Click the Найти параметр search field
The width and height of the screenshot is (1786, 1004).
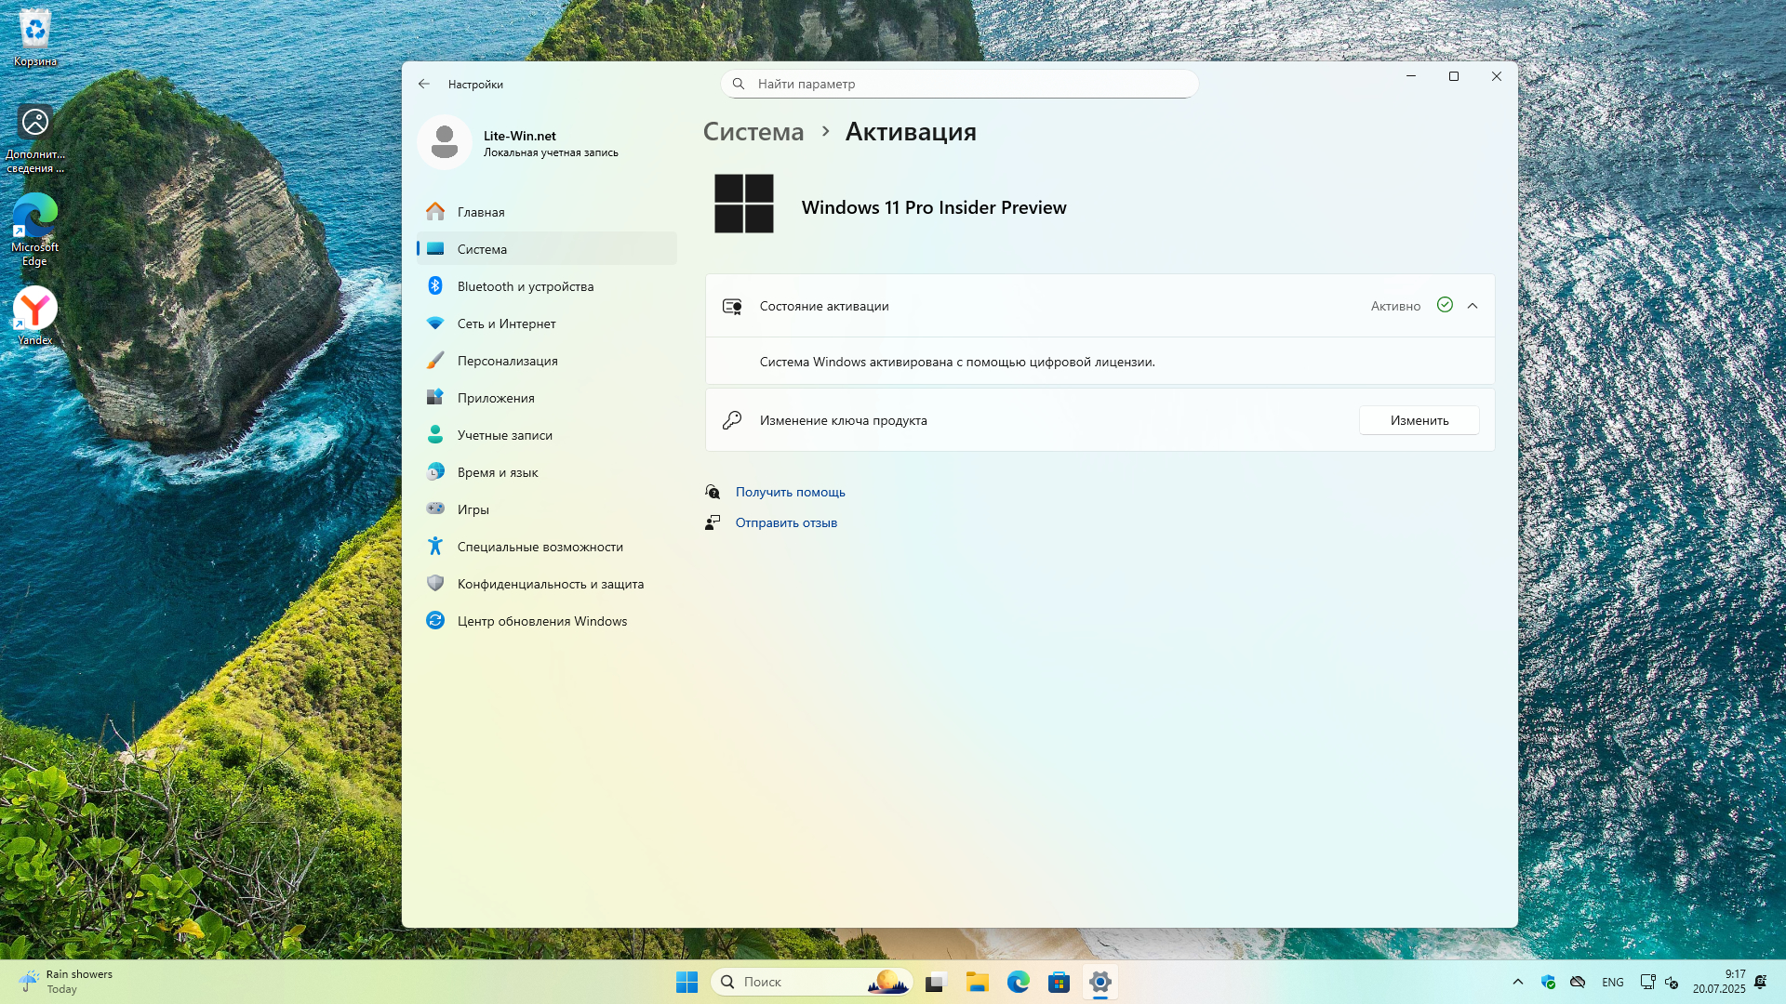pyautogui.click(x=958, y=84)
